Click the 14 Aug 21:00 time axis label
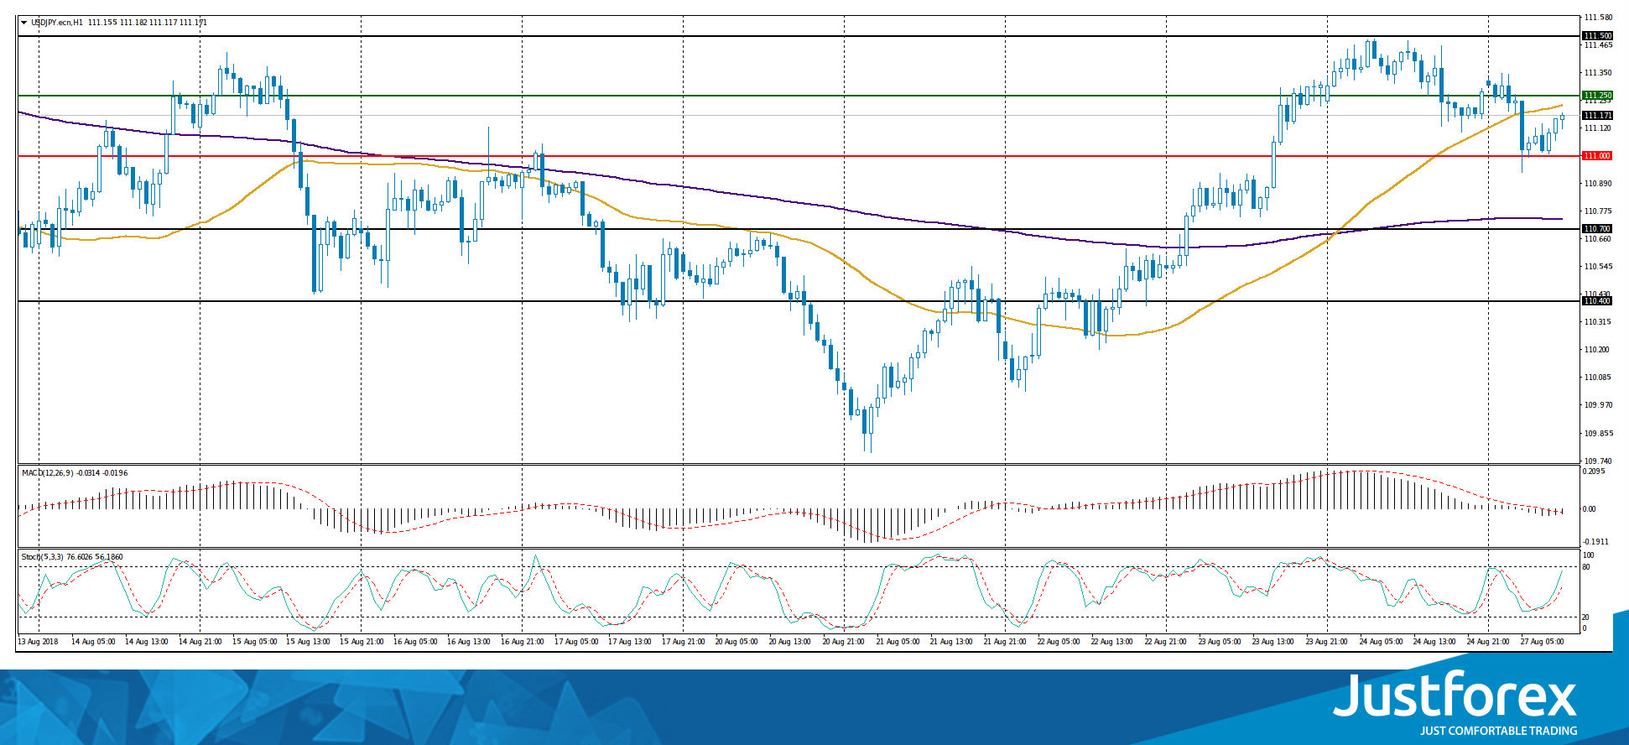This screenshot has height=745, width=1629. [200, 642]
